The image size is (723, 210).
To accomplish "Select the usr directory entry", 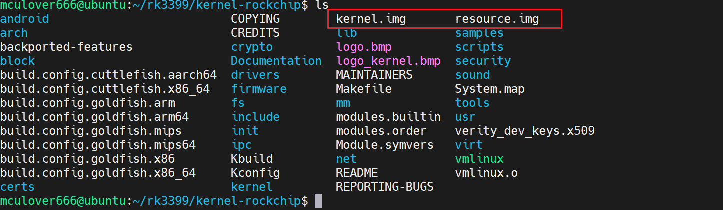I will pos(465,117).
